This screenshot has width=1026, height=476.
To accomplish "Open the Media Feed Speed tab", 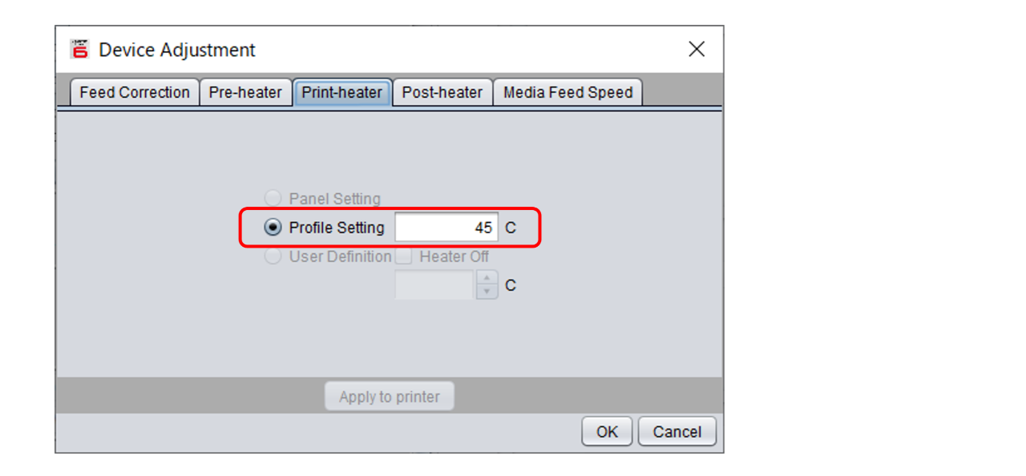I will click(568, 92).
